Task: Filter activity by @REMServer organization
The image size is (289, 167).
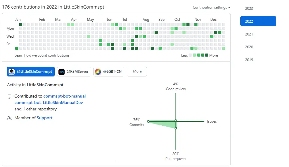Action: 74,72
